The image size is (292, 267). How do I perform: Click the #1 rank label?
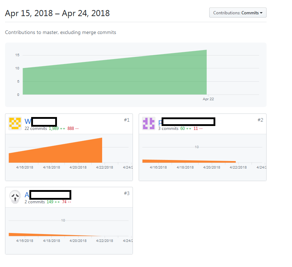[127, 120]
